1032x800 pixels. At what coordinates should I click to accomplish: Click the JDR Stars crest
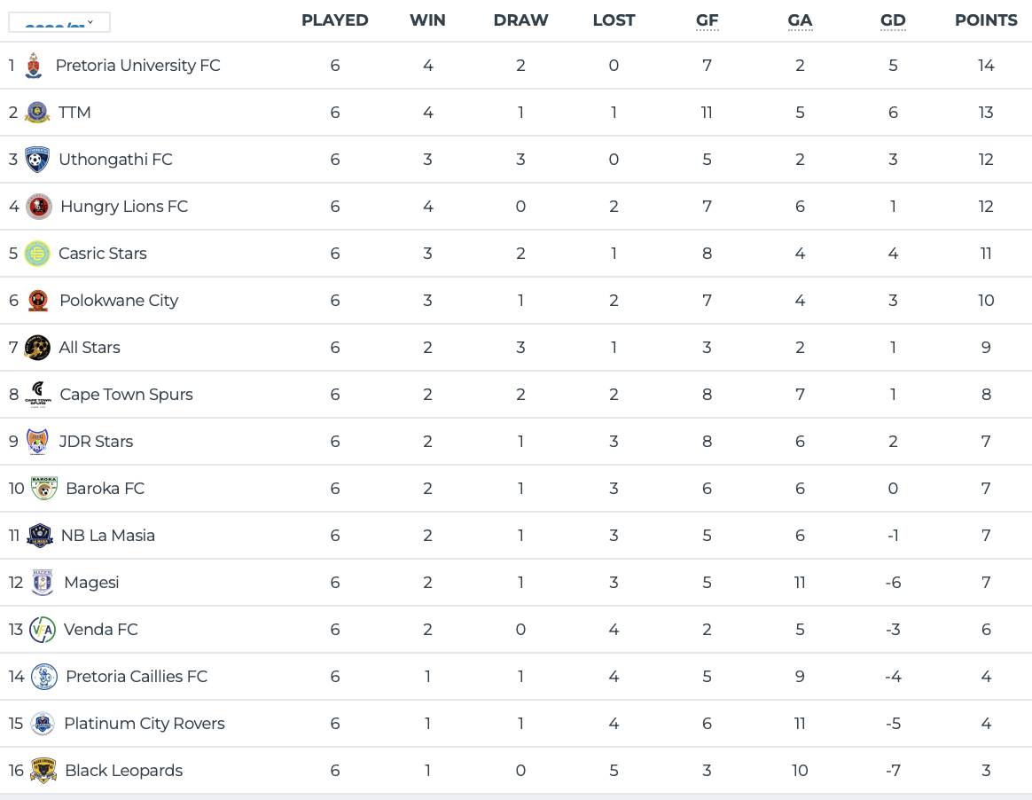pyautogui.click(x=37, y=442)
